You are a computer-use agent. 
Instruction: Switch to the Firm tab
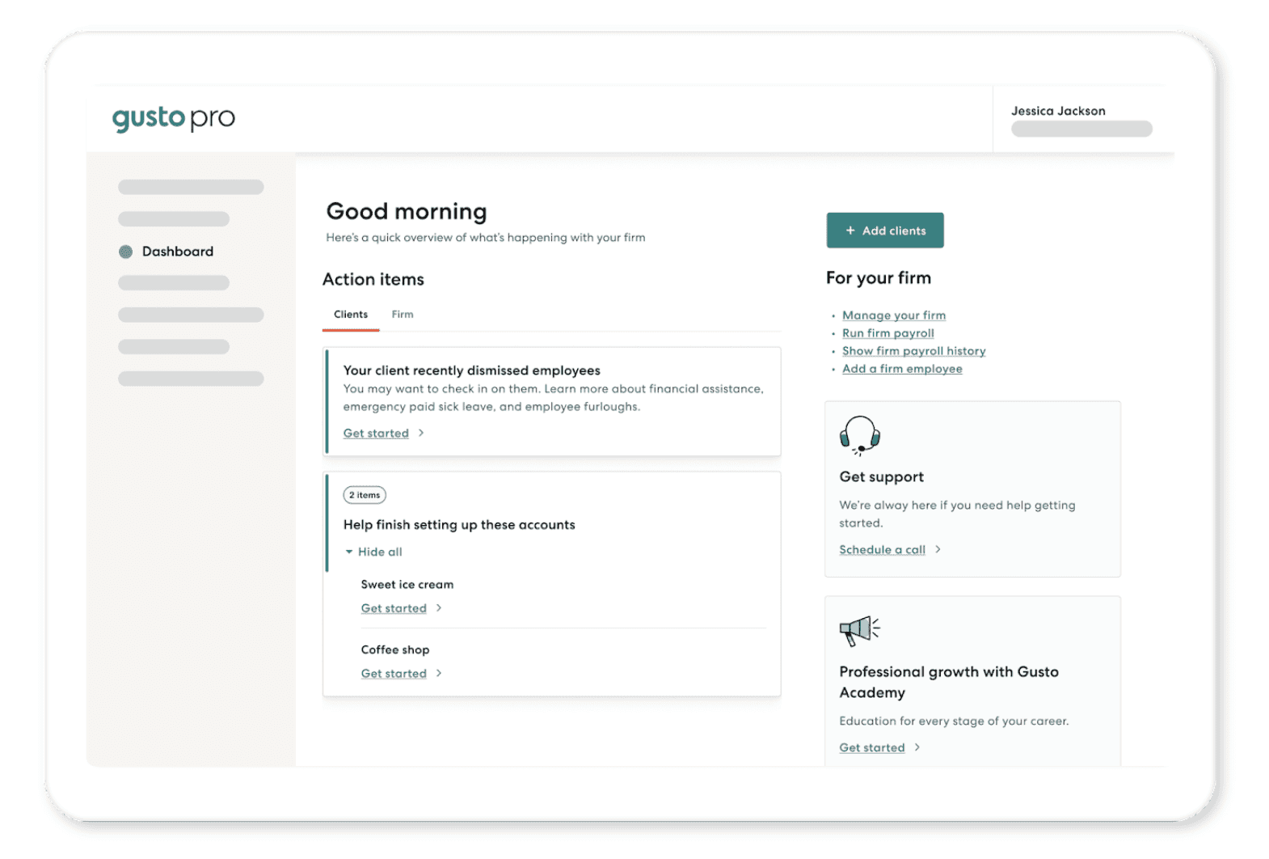coord(402,315)
